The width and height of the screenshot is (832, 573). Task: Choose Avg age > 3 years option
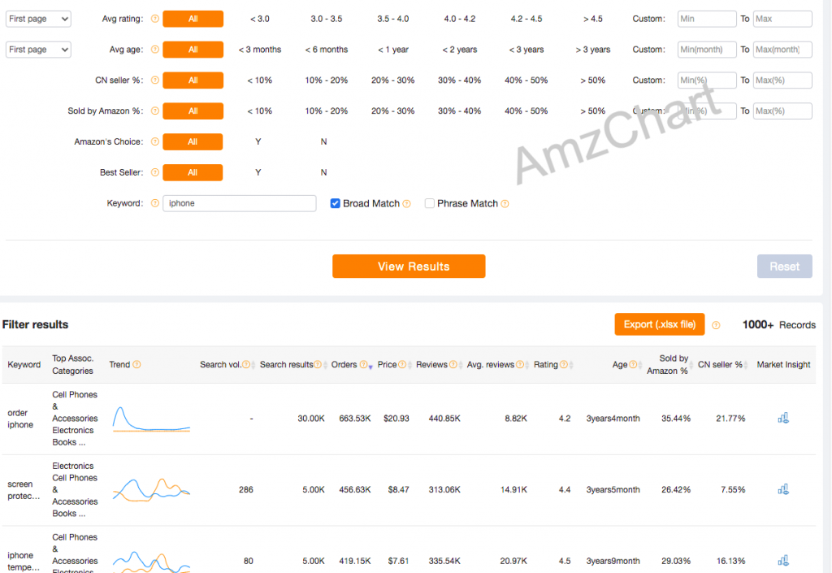pos(592,50)
